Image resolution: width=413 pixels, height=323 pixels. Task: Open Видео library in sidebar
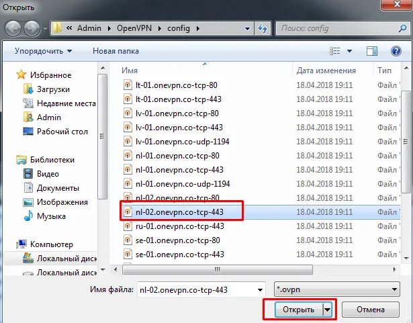(48, 174)
